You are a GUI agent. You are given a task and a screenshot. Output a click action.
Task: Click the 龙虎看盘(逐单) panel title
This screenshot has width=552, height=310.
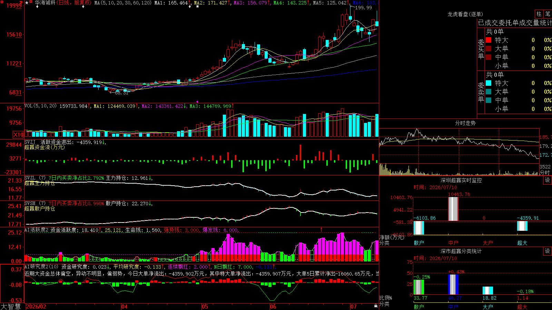[465, 14]
